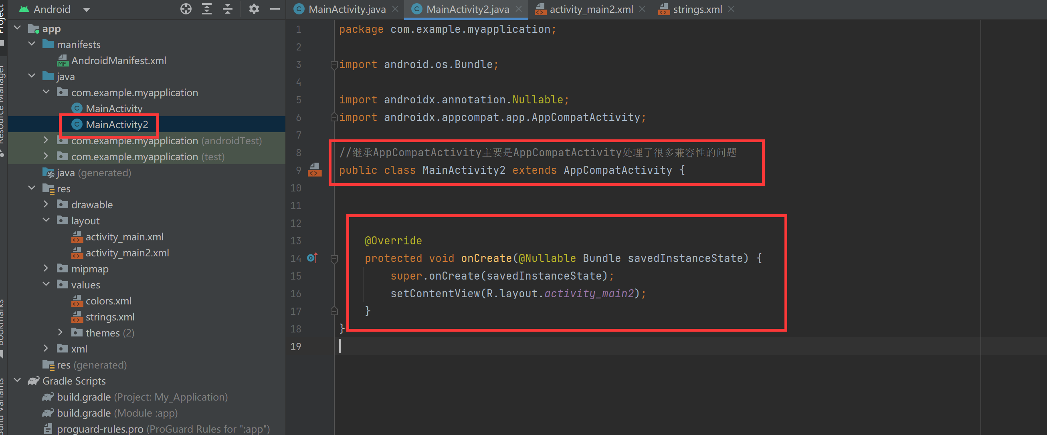This screenshot has height=435, width=1047.
Task: Close the strings.xml tab
Action: 731,9
